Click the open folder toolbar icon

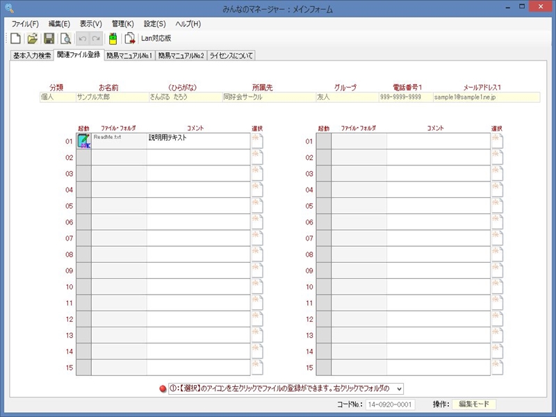coord(32,38)
